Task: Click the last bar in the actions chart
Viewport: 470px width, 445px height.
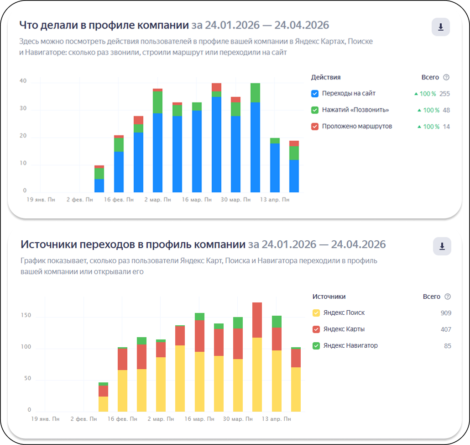Action: (x=294, y=167)
